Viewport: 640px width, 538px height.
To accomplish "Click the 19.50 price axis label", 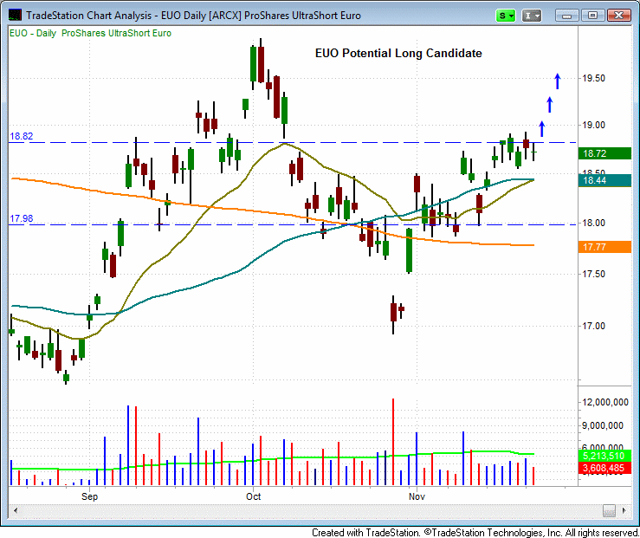I will click(x=593, y=78).
